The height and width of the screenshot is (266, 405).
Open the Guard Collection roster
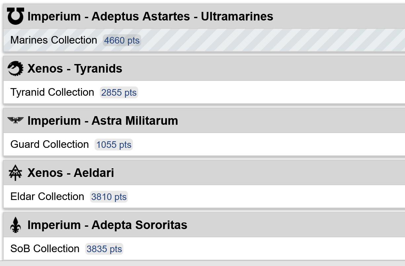coord(204,145)
